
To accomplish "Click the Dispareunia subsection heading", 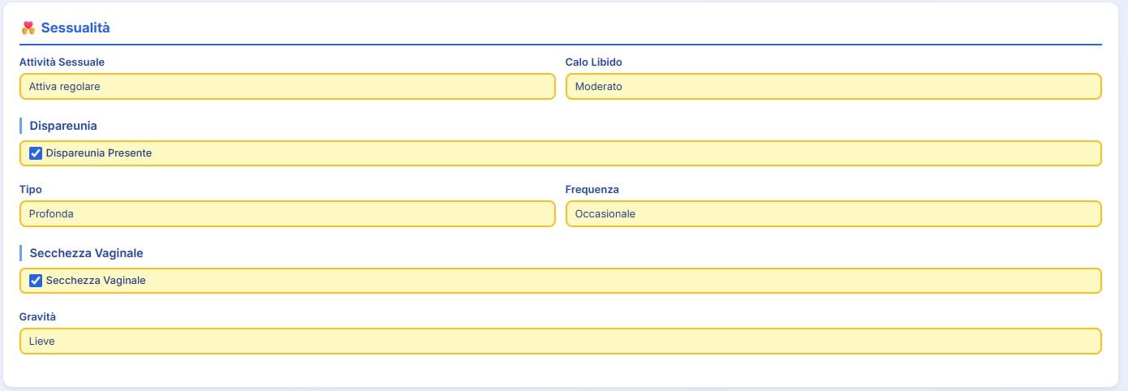I will click(63, 126).
